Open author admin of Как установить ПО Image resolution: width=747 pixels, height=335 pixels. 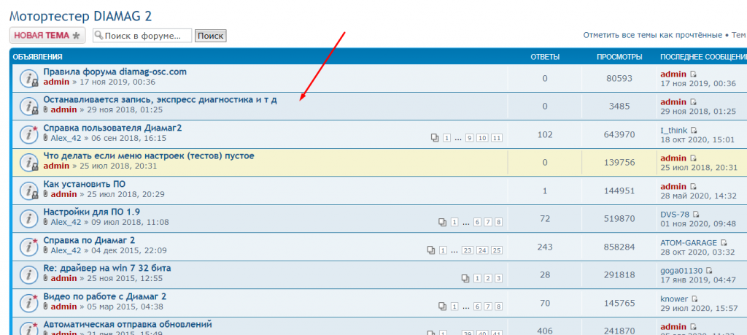click(63, 194)
